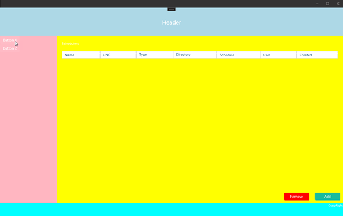
Task: Click Button 1 in the sidebar
Action: click(10, 40)
